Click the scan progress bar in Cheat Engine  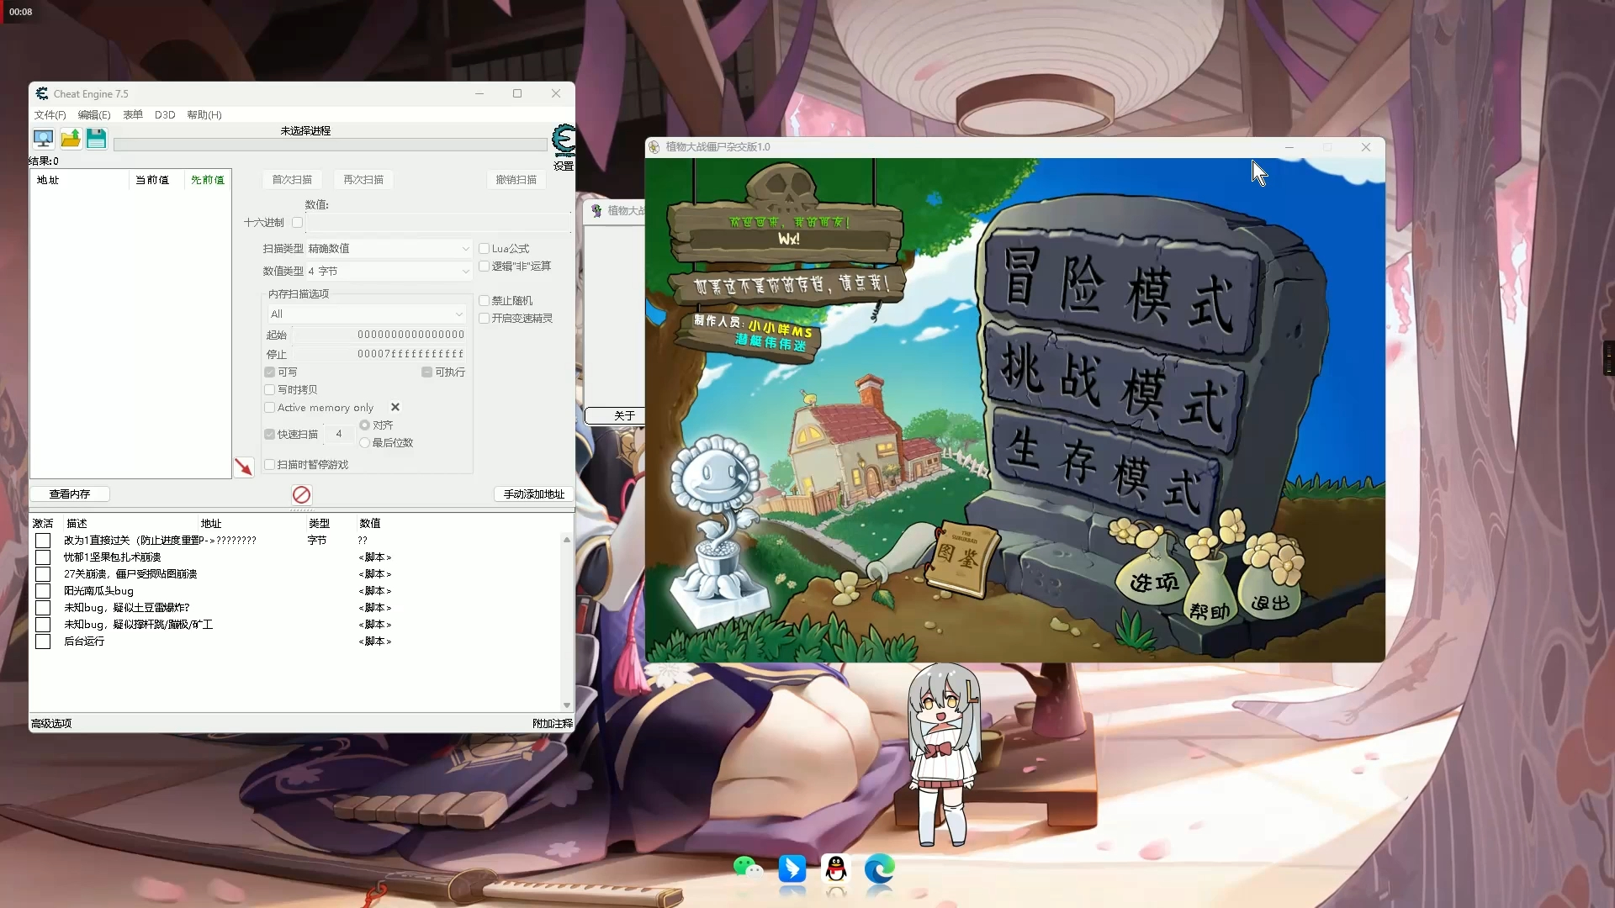[x=331, y=145]
